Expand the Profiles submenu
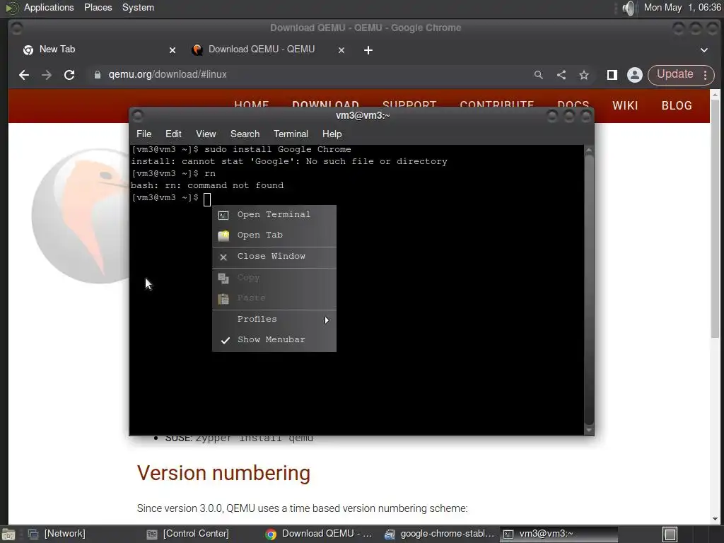Viewport: 724px width, 543px height. click(274, 319)
